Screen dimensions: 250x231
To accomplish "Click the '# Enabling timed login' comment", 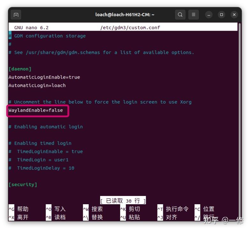I will coord(40,143).
